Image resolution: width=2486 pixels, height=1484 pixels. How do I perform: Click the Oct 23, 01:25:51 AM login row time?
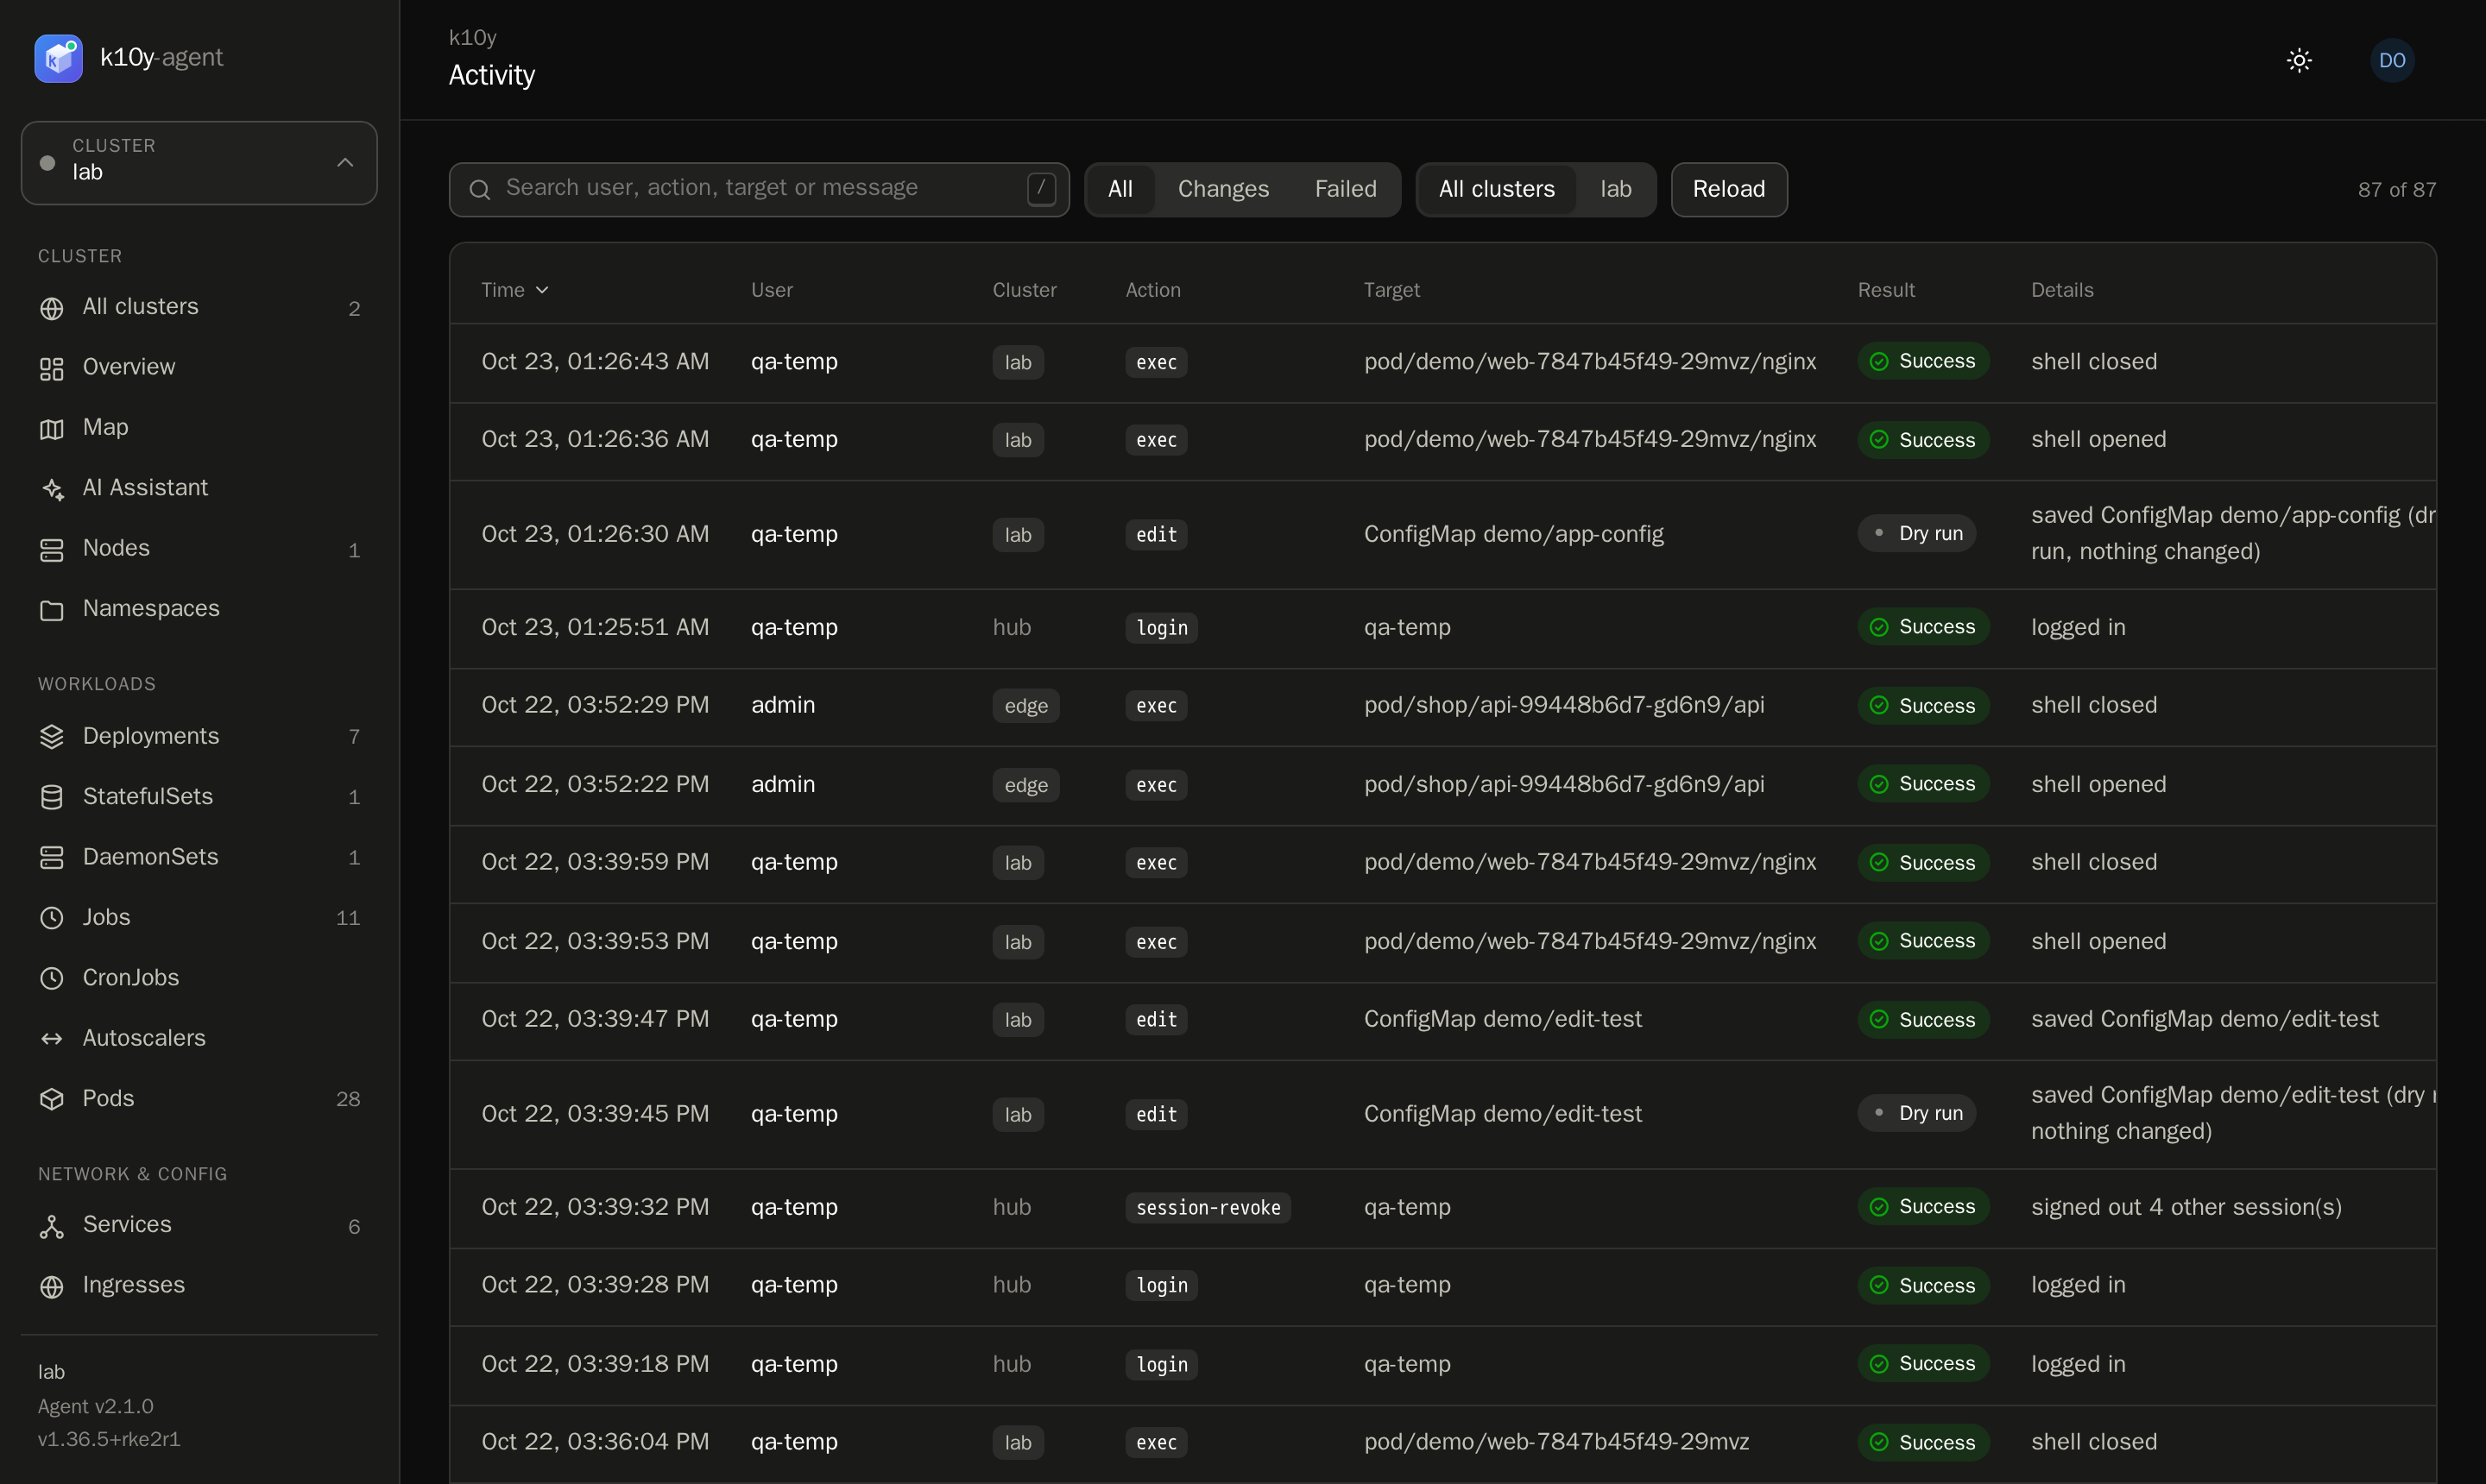596,627
